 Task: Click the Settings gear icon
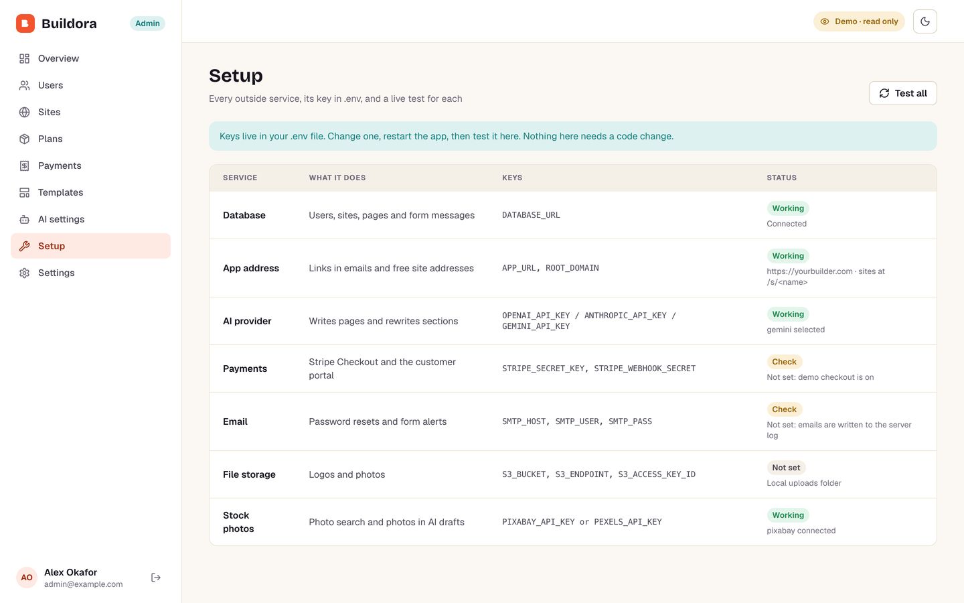25,273
